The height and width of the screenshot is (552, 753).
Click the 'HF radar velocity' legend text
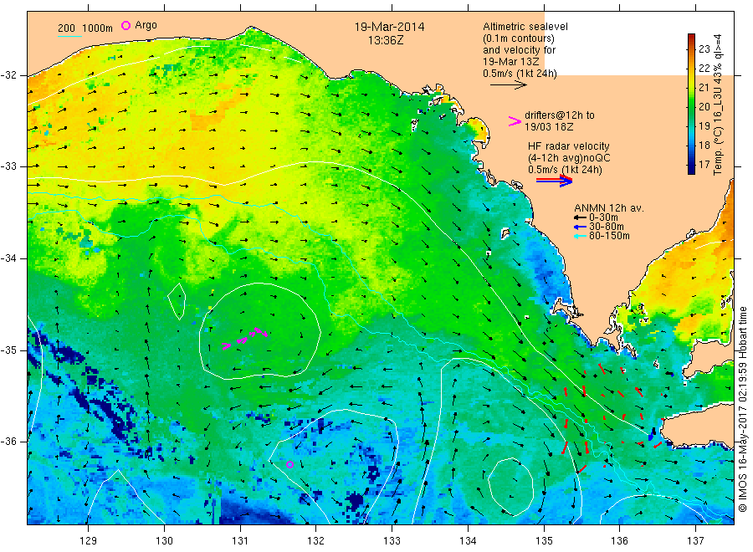click(569, 146)
